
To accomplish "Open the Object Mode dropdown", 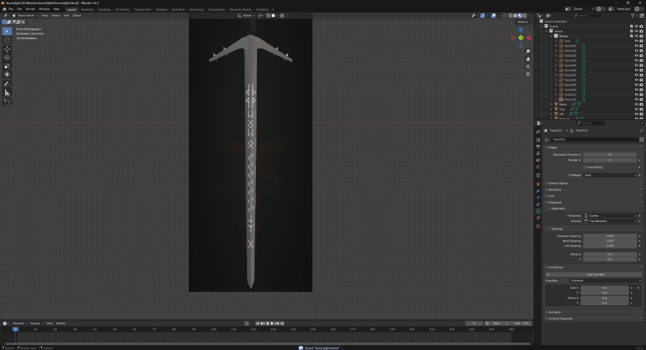I will point(25,15).
